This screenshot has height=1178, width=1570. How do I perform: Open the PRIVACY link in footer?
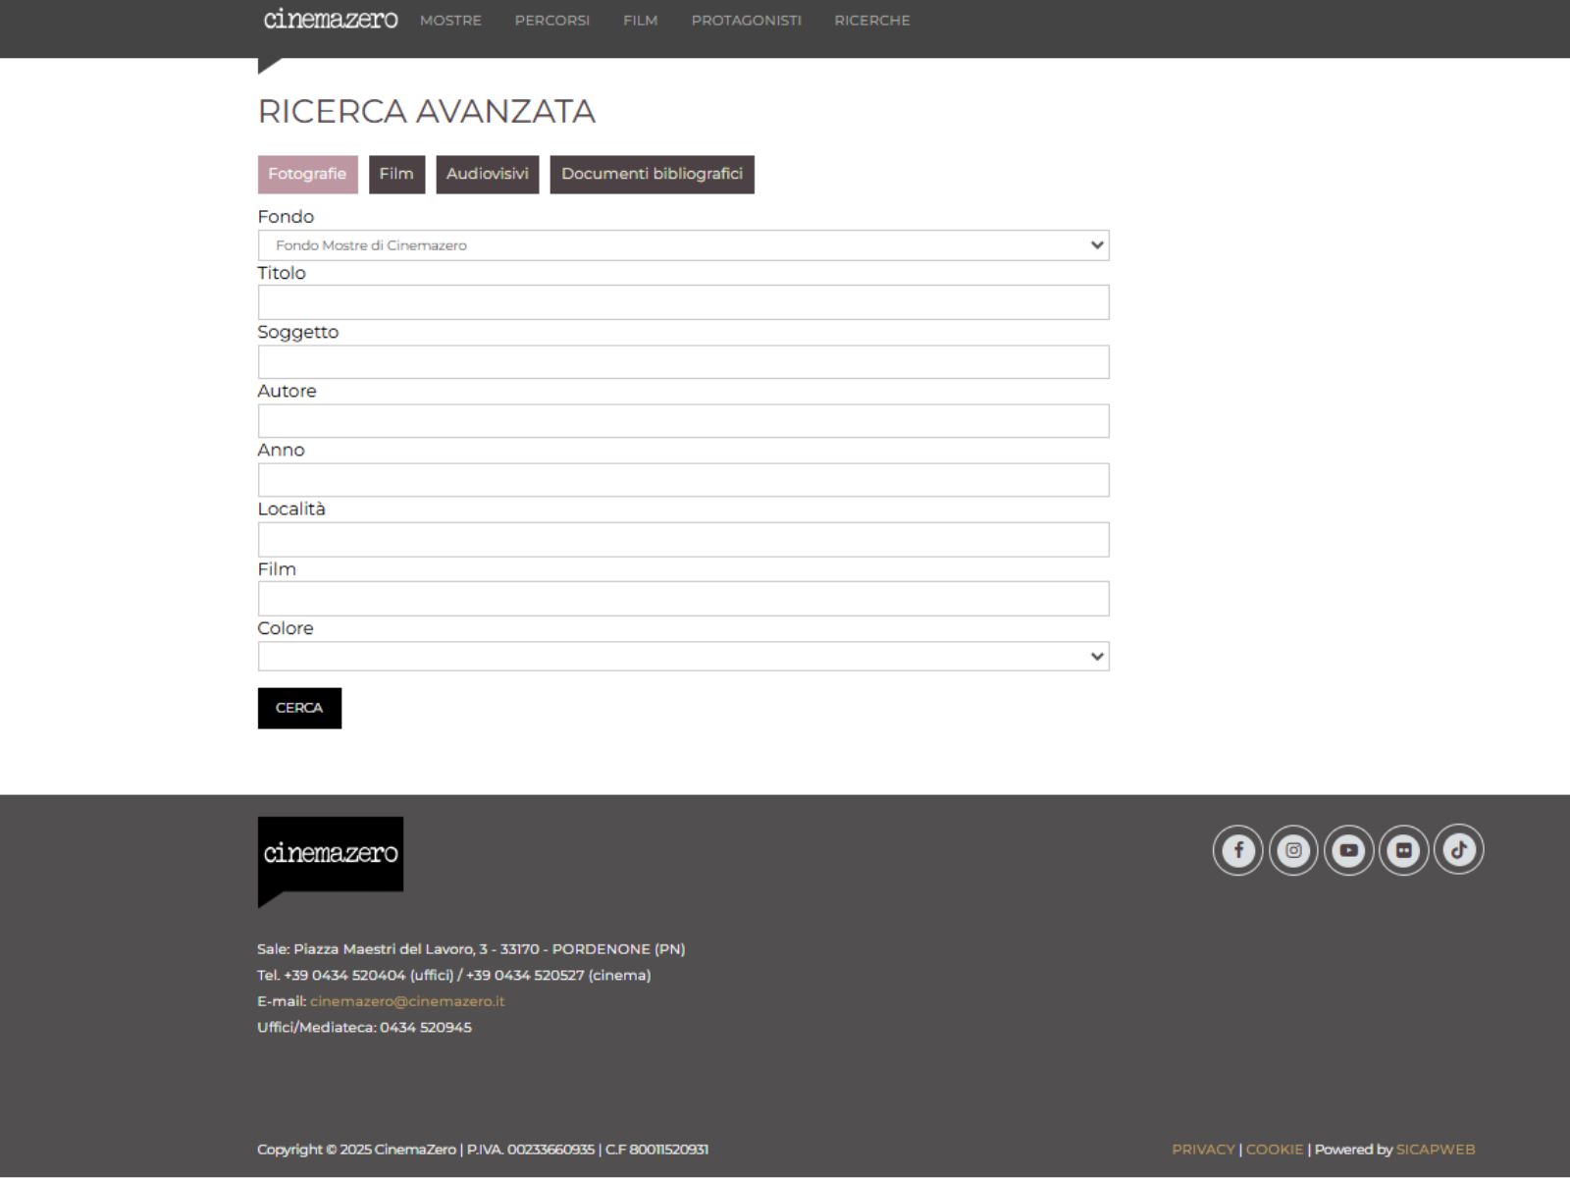(x=1203, y=1150)
